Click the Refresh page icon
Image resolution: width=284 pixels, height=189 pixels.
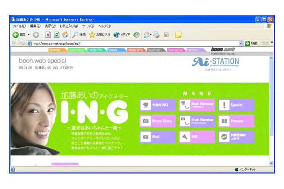click(x=56, y=35)
